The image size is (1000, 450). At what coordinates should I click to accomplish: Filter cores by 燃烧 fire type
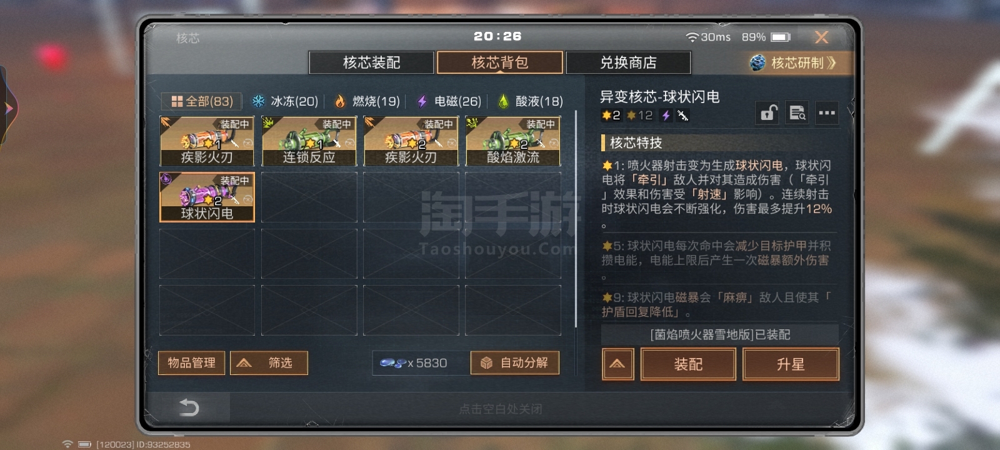click(367, 101)
